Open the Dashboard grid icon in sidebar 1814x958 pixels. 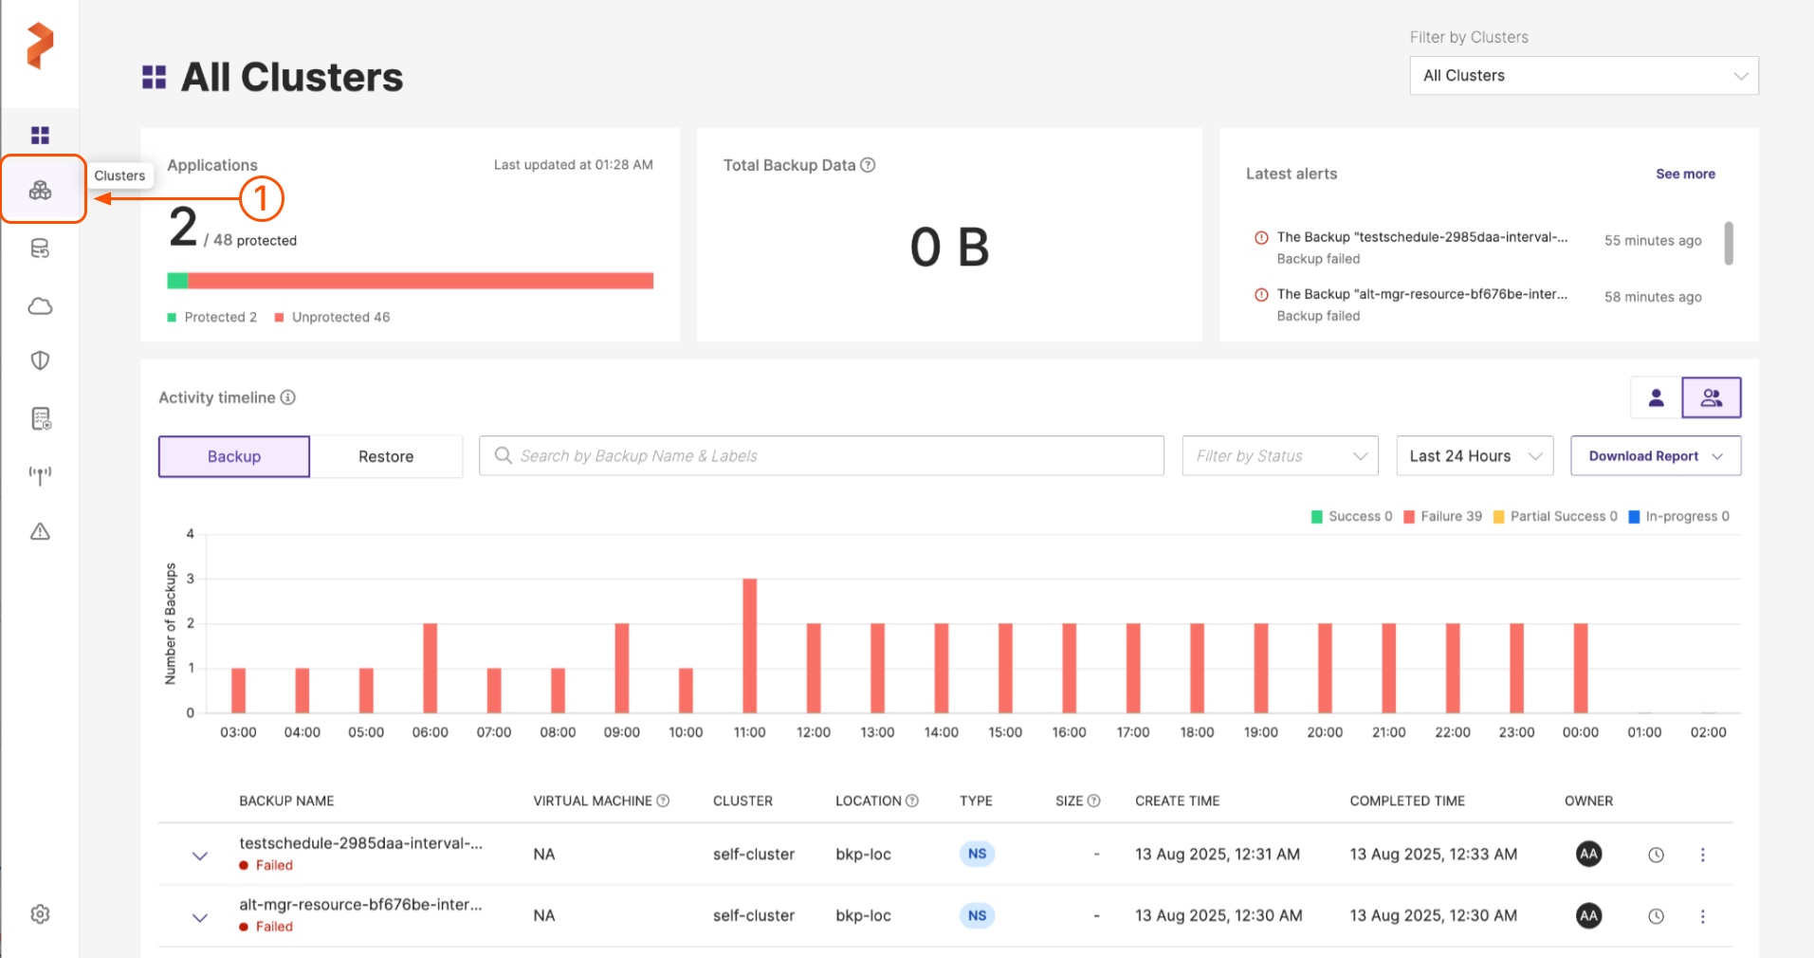coord(40,135)
